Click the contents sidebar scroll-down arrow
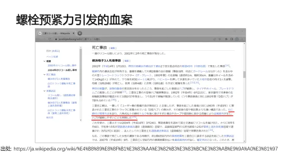Screen dimensions: 281x158 point(80,120)
